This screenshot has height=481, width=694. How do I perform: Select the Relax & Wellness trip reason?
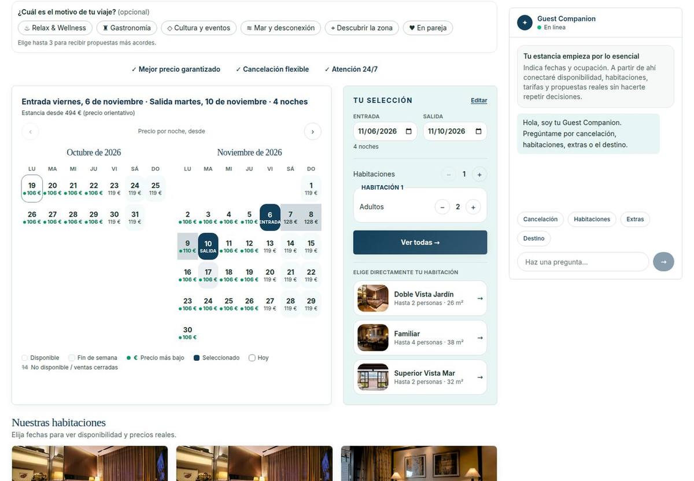pyautogui.click(x=54, y=28)
